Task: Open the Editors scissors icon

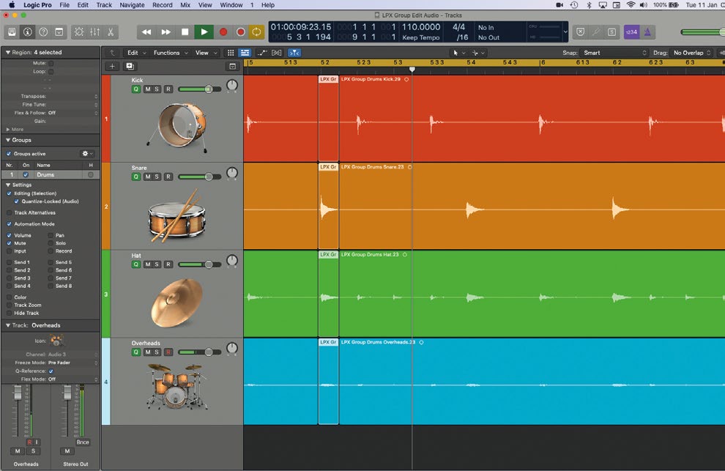Action: pyautogui.click(x=111, y=32)
